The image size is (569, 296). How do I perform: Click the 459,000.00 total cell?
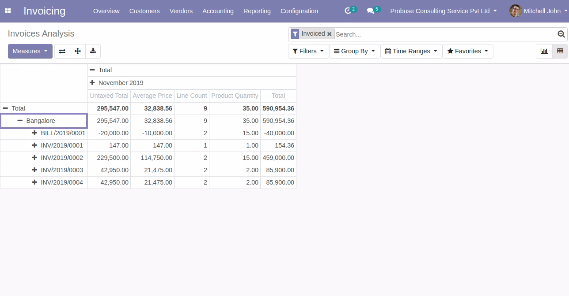pos(278,158)
